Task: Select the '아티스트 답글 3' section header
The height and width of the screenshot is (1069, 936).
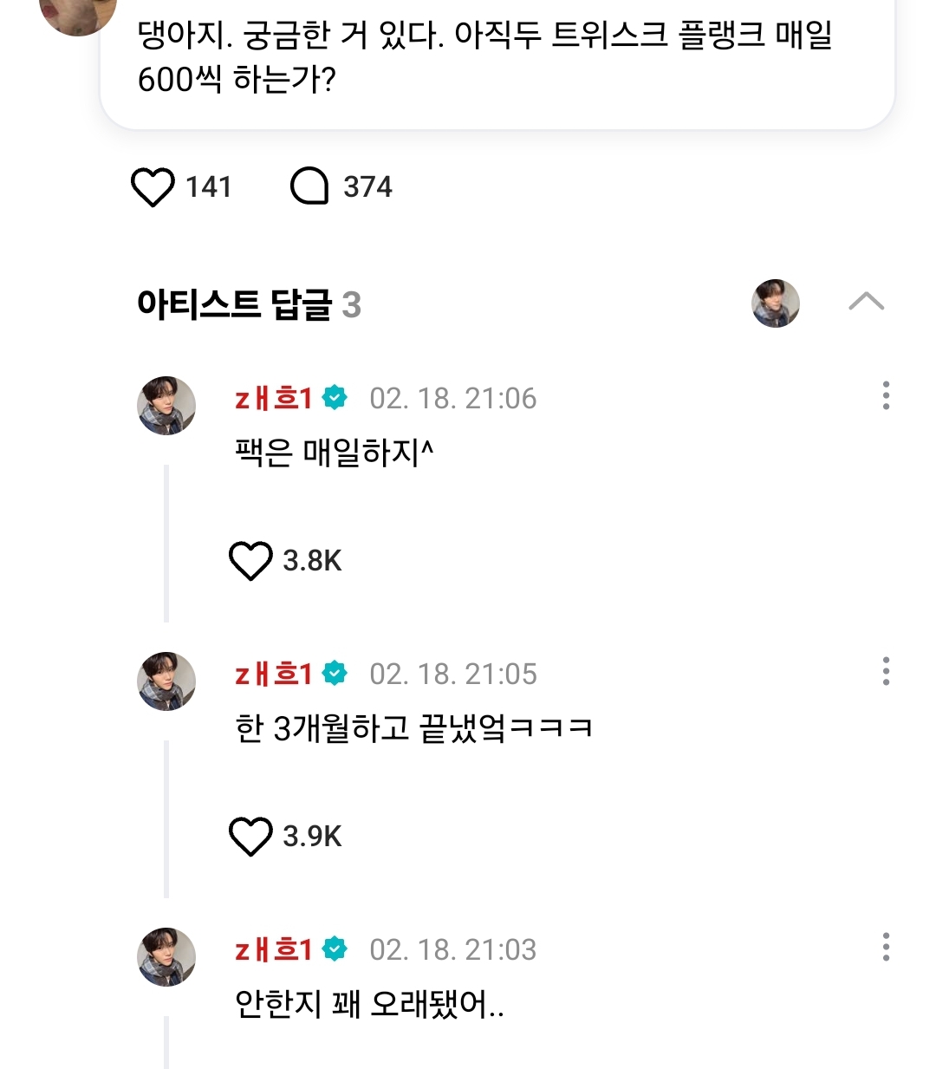Action: tap(249, 304)
